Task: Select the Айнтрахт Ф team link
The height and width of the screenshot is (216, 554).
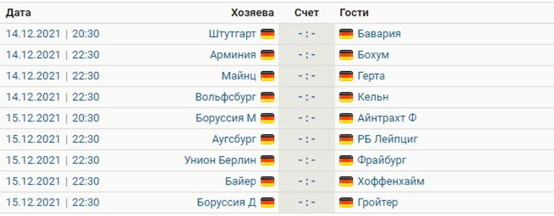Action: pyautogui.click(x=387, y=118)
